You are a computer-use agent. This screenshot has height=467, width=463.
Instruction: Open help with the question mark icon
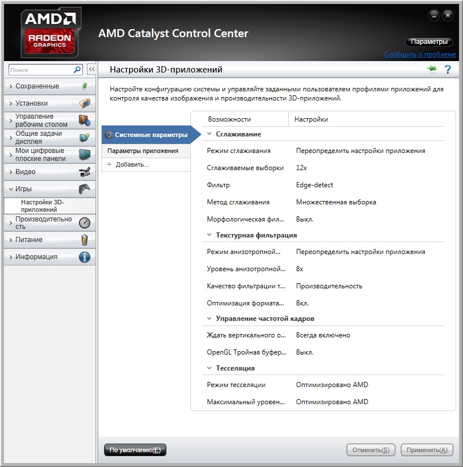[x=448, y=70]
